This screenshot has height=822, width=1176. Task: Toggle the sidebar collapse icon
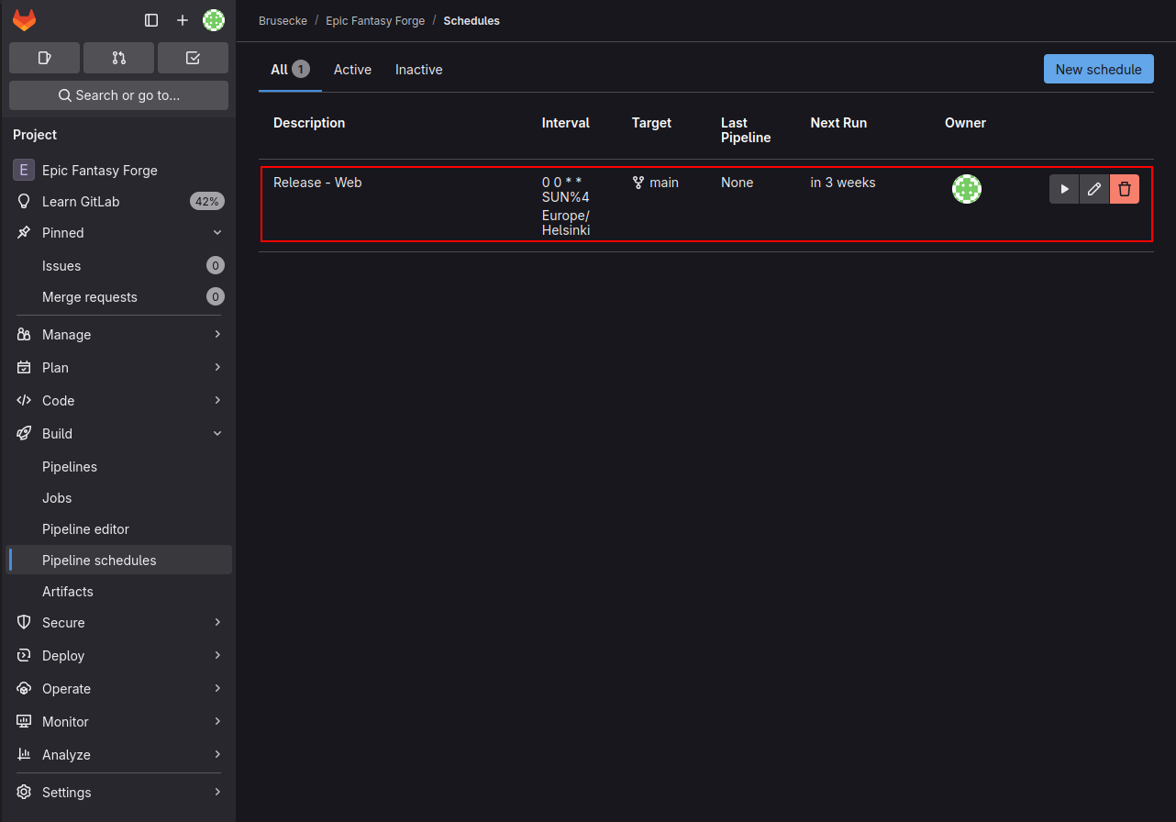coord(152,20)
